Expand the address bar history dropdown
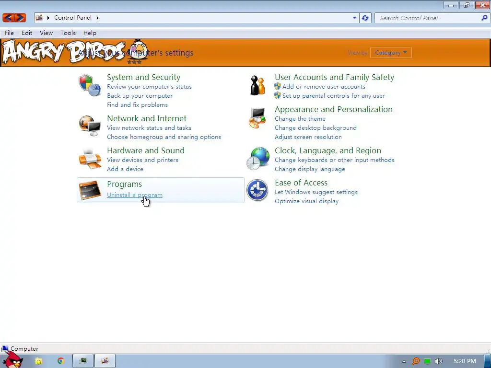The image size is (491, 368). 354,18
